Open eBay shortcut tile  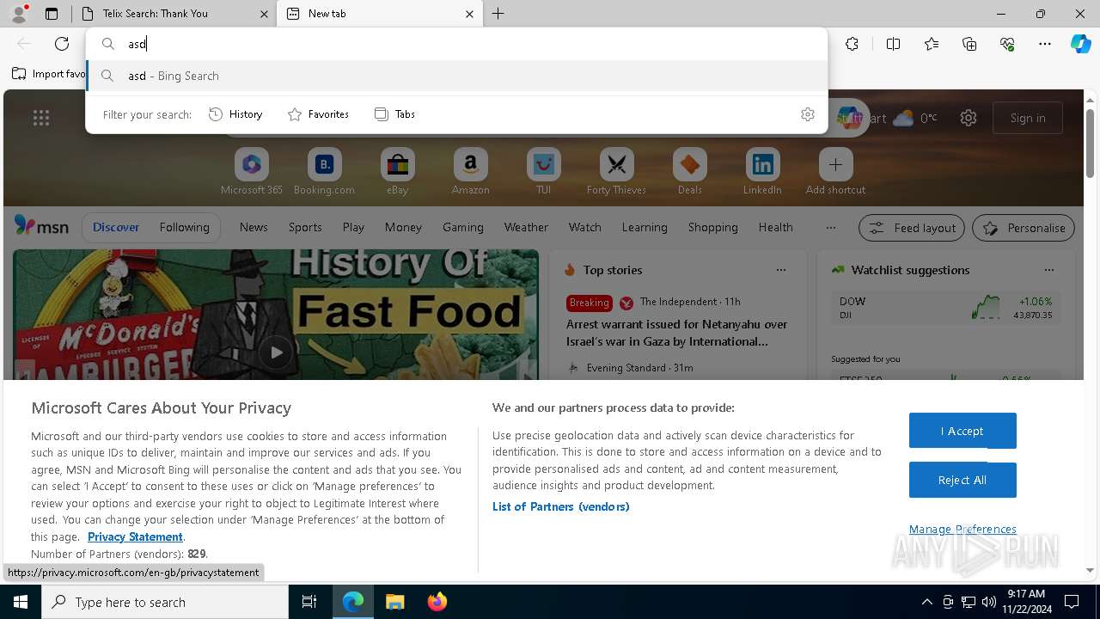[x=397, y=172]
